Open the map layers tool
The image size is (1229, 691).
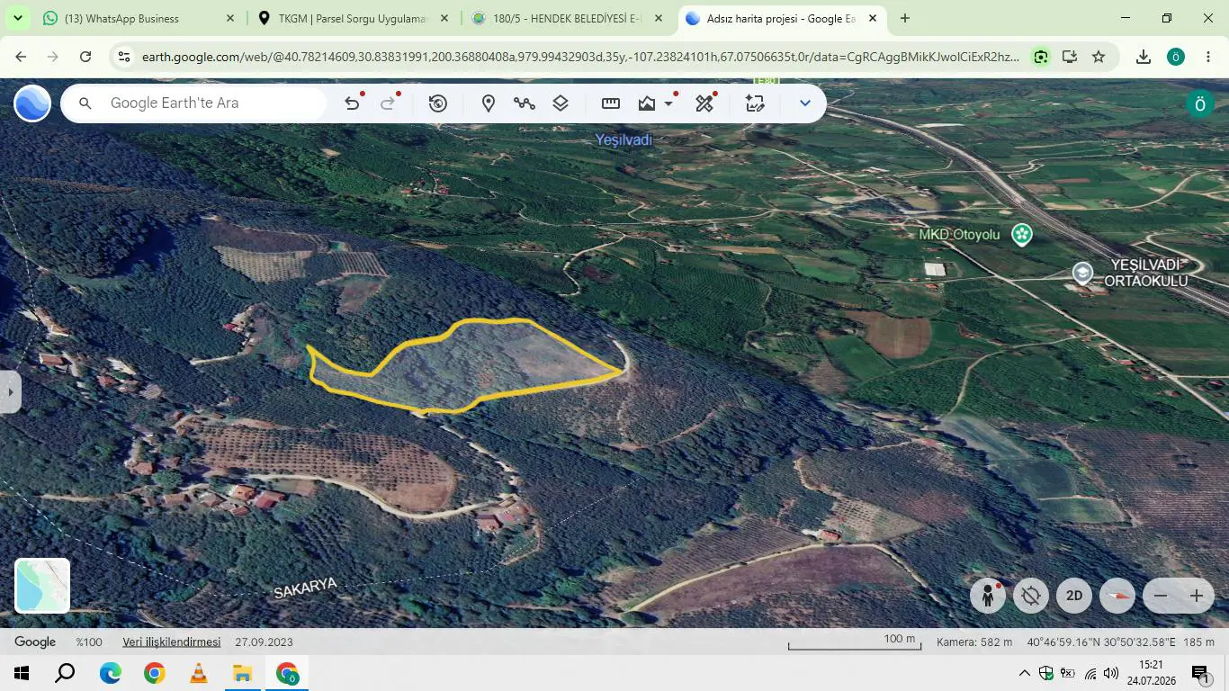(561, 103)
